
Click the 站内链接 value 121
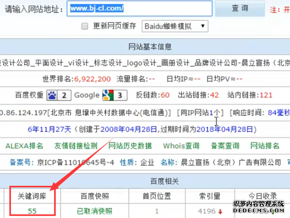266,95
